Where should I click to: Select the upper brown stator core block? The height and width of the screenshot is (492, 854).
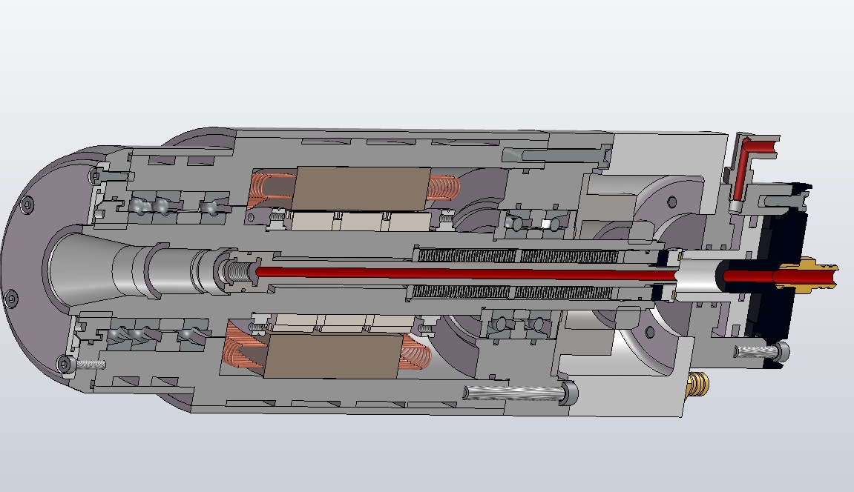pyautogui.click(x=362, y=190)
